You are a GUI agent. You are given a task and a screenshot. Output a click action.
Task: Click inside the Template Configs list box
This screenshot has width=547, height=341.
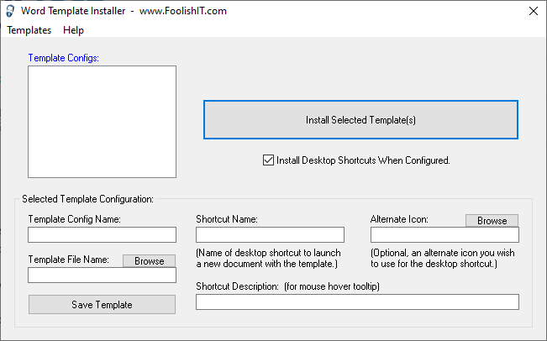tap(102, 122)
